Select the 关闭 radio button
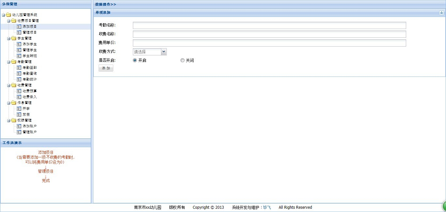Image resolution: width=446 pixels, height=212 pixels. 183,60
